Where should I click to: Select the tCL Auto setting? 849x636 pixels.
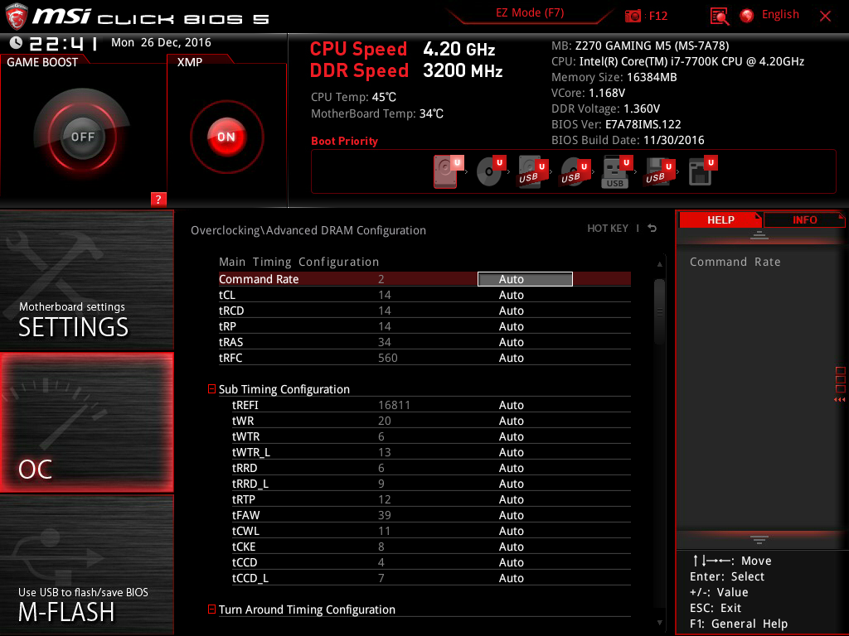click(x=511, y=295)
